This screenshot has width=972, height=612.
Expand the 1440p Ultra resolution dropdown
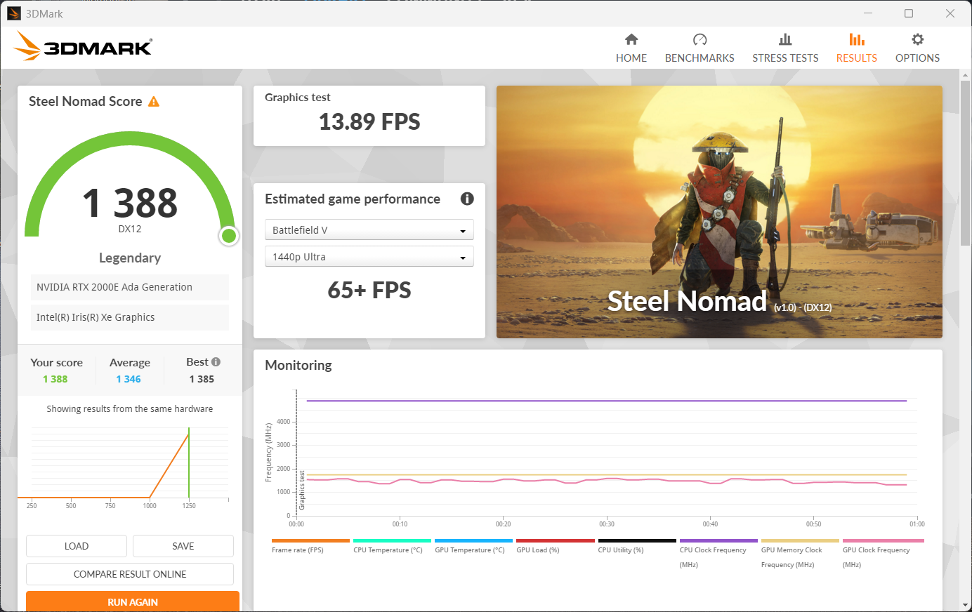pos(369,257)
